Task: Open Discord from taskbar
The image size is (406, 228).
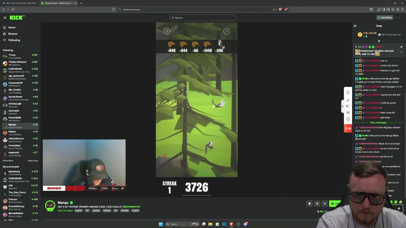Action: (245, 224)
